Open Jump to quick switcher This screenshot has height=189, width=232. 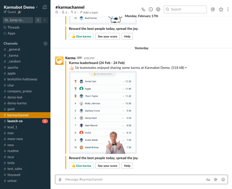point(18,20)
